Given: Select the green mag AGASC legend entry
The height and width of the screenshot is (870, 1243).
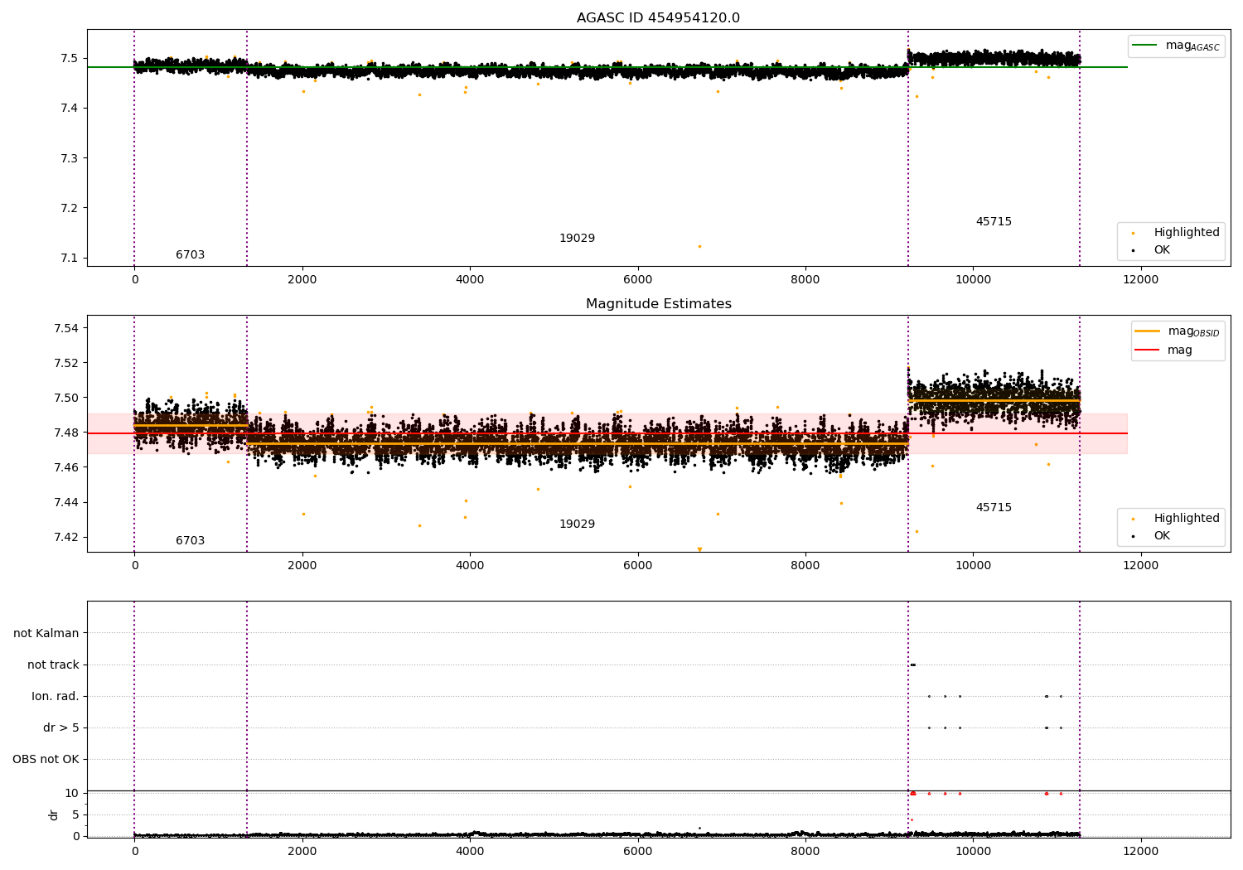Looking at the screenshot, I should [x=1176, y=46].
